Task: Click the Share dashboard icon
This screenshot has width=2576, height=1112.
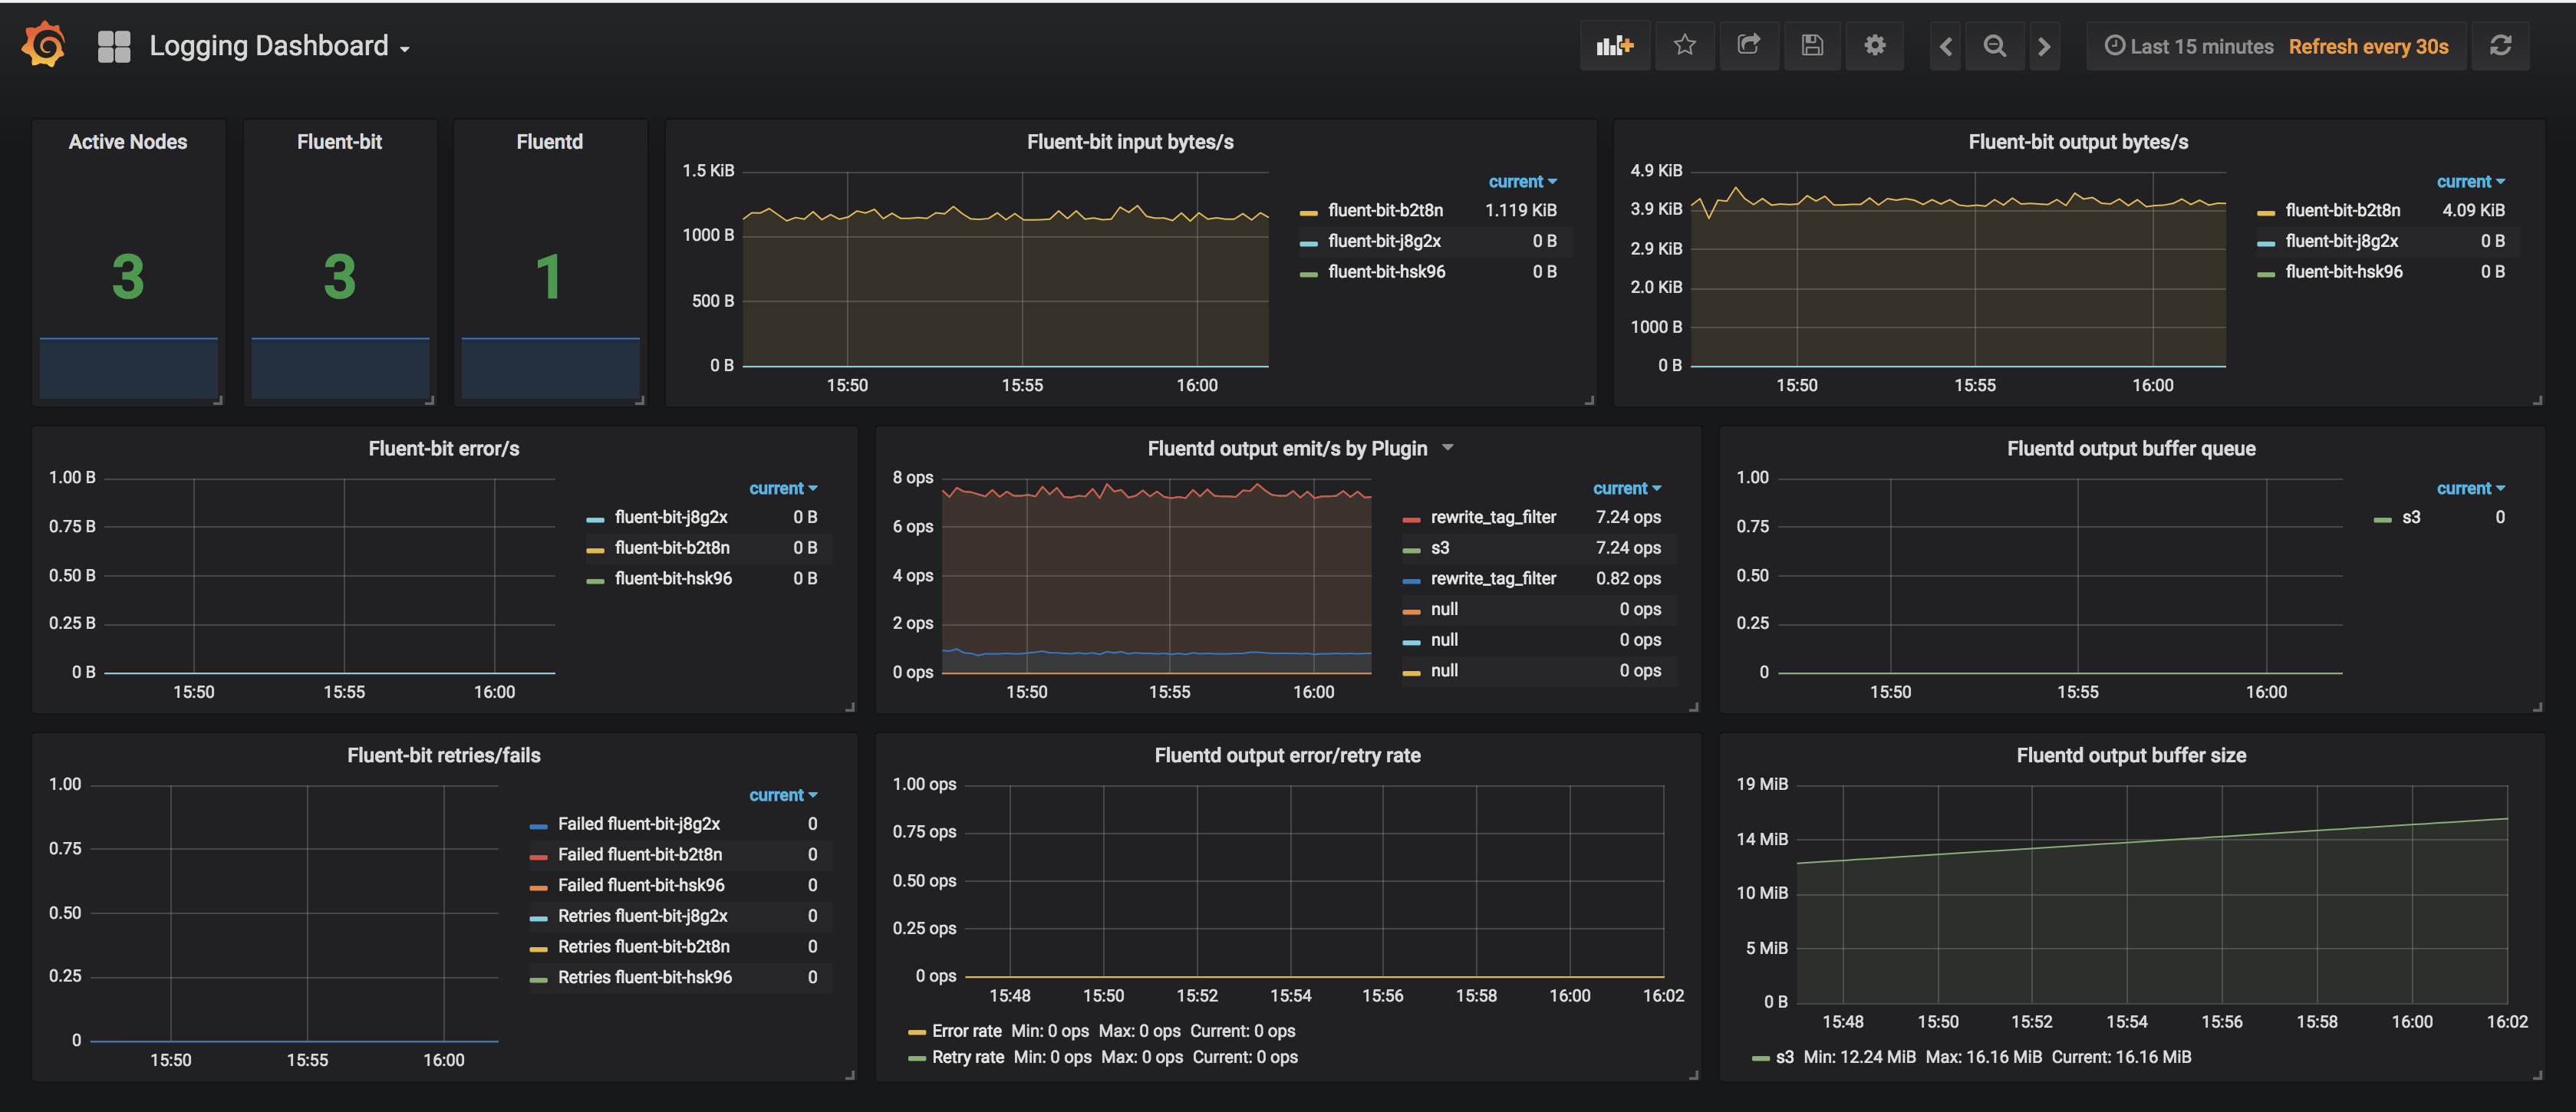Action: click(x=1748, y=46)
